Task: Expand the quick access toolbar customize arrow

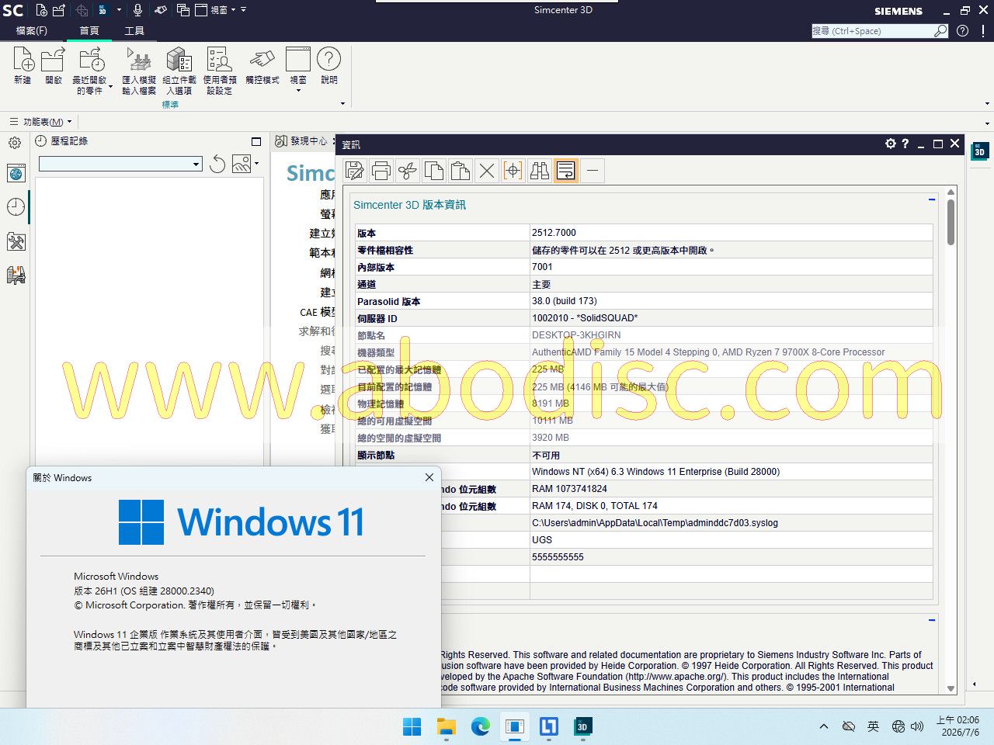Action: pos(243,10)
